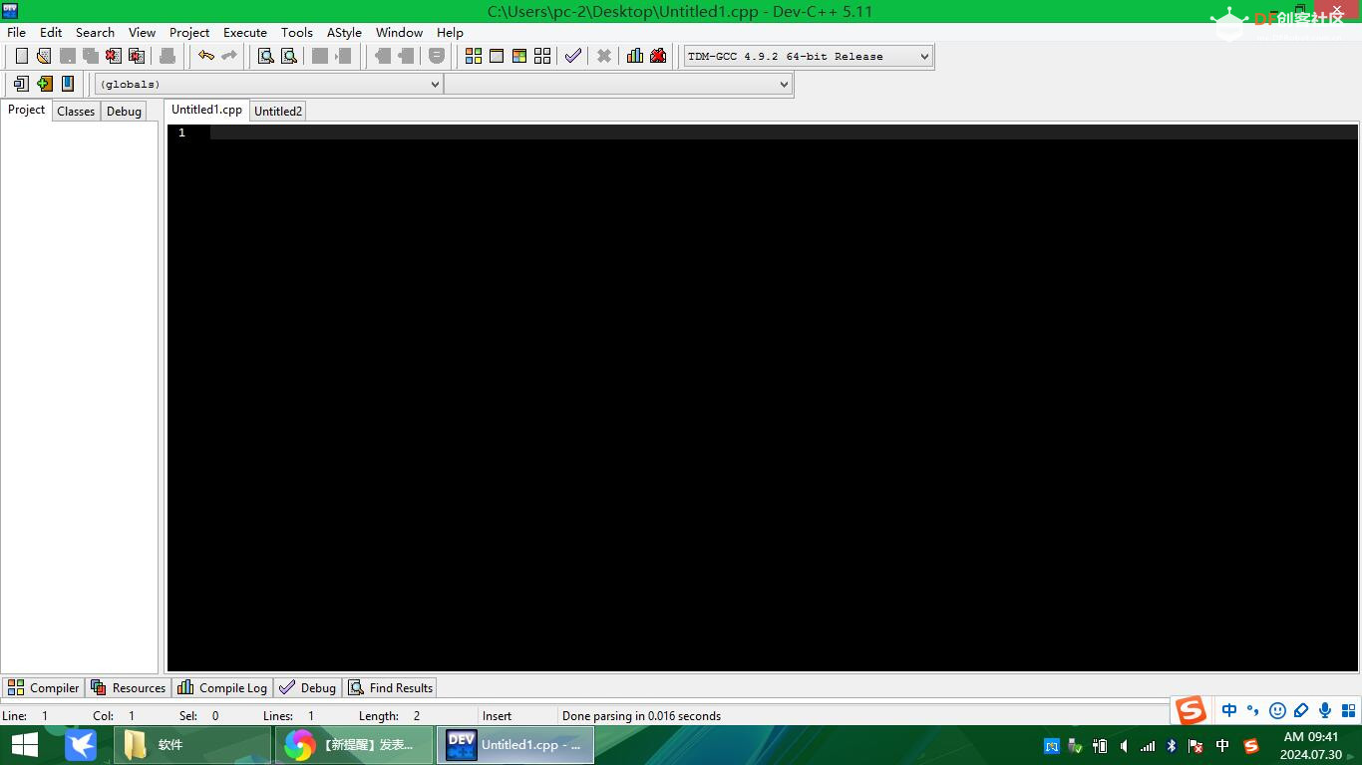Screen dimensions: 1362x765
Task: Click the microphone voice input on Sogou bar
Action: click(x=1325, y=710)
